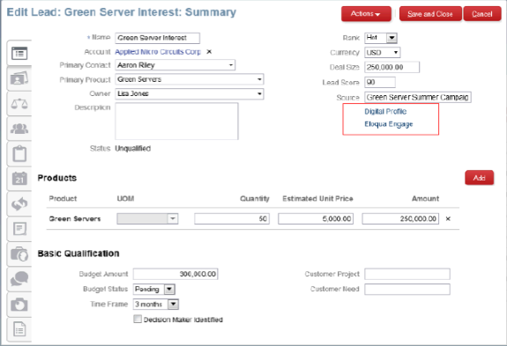Click the Estimated Unit Price field
This screenshot has width=507, height=346.
click(316, 218)
